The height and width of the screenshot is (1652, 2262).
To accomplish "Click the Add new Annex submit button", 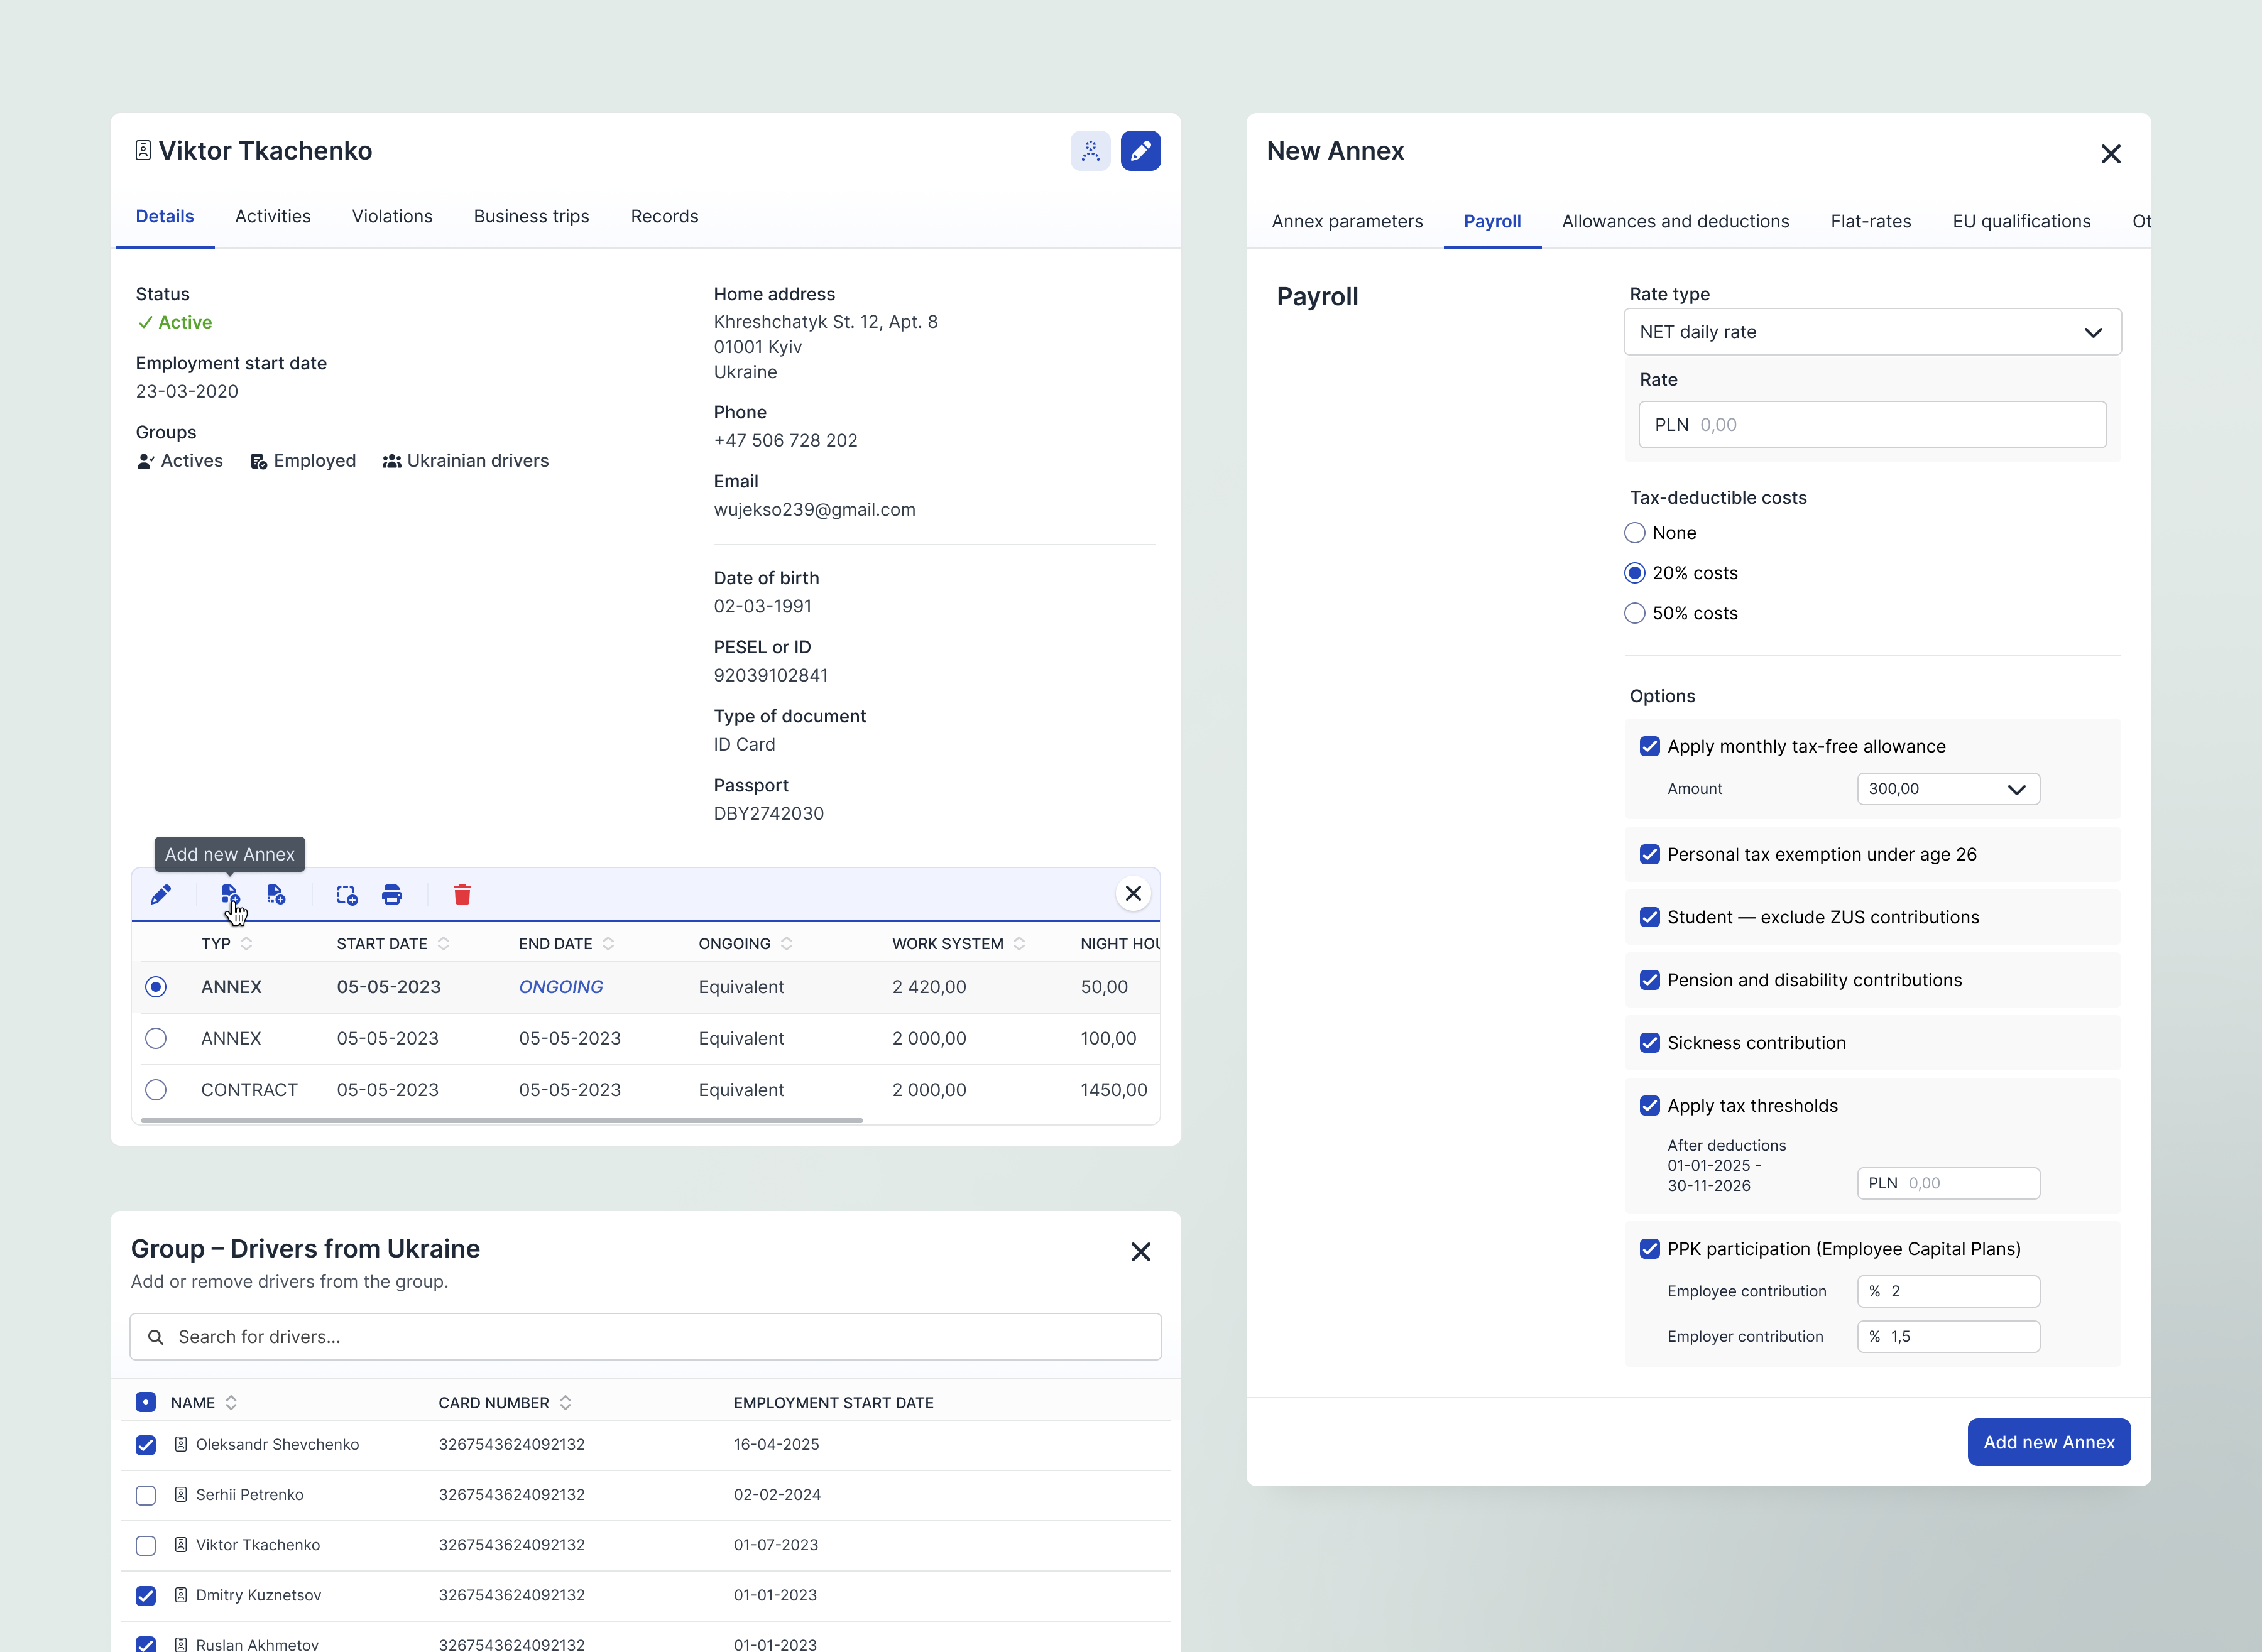I will pyautogui.click(x=2049, y=1442).
